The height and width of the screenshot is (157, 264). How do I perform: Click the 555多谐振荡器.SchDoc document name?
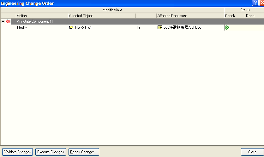183,27
